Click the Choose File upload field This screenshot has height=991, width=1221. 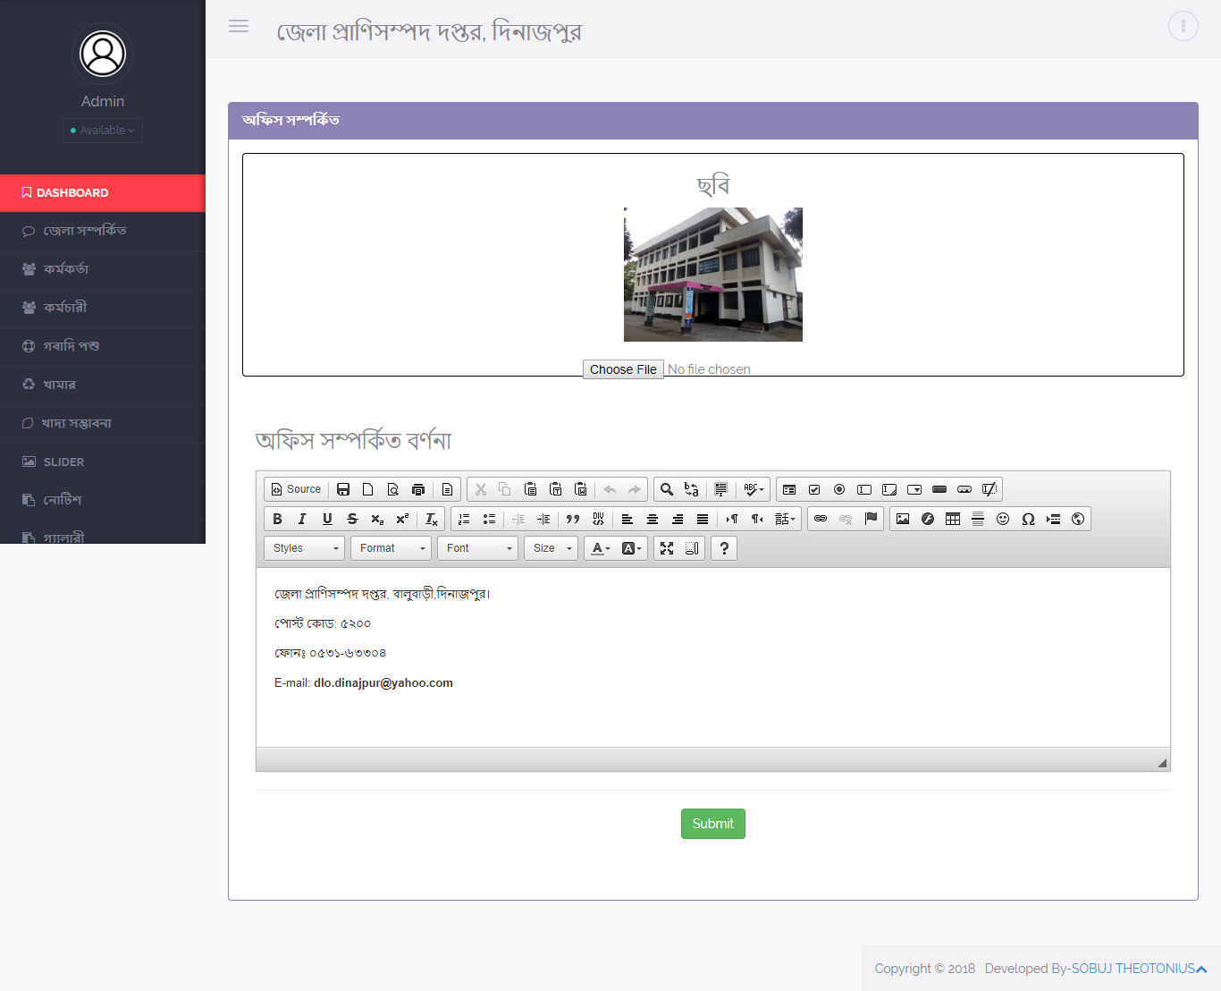(x=623, y=368)
